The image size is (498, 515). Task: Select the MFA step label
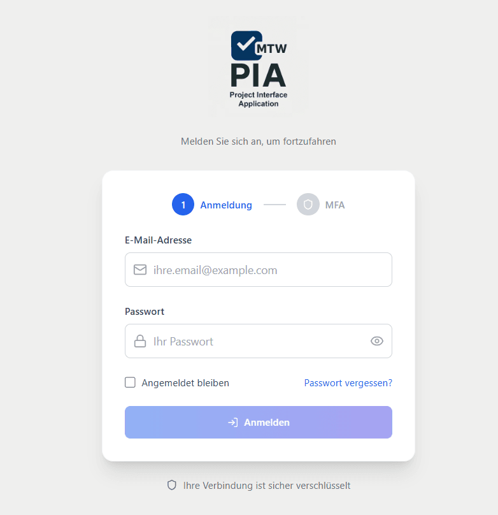pos(335,205)
